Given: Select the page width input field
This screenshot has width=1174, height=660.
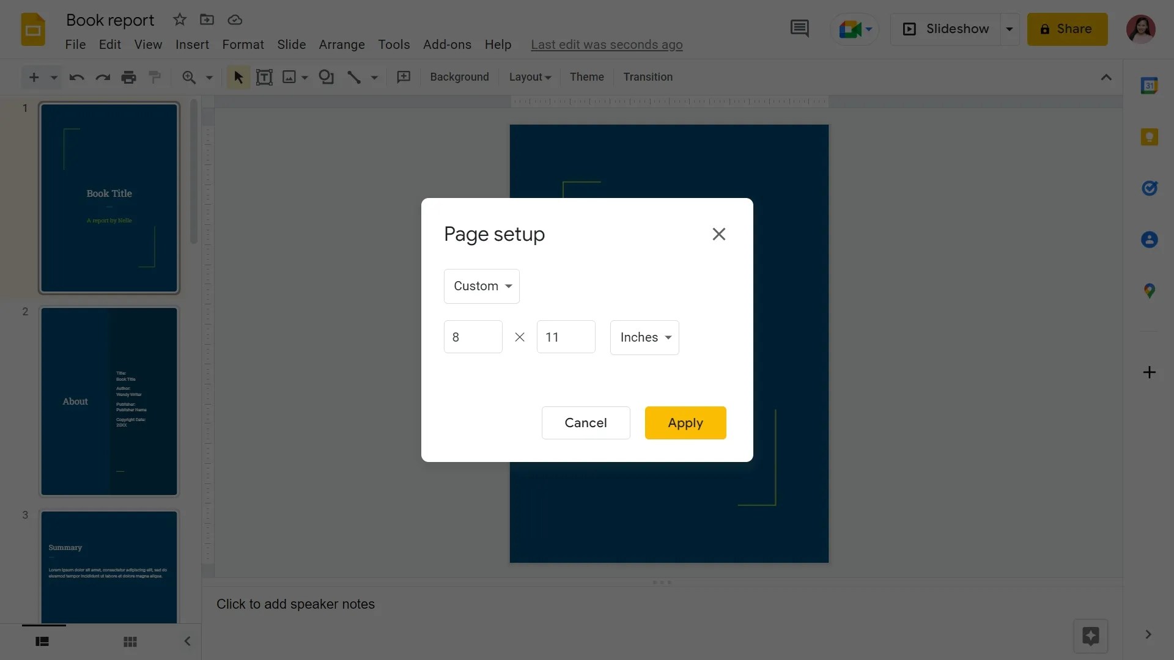Looking at the screenshot, I should (473, 337).
